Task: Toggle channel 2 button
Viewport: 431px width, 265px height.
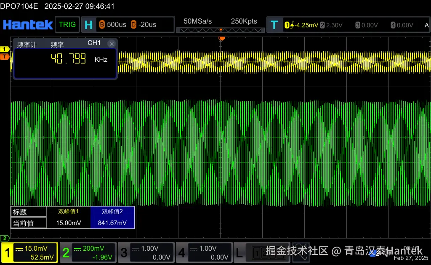Action: coord(66,253)
